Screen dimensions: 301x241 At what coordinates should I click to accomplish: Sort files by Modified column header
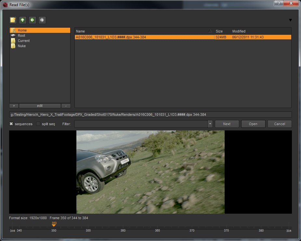(x=239, y=31)
